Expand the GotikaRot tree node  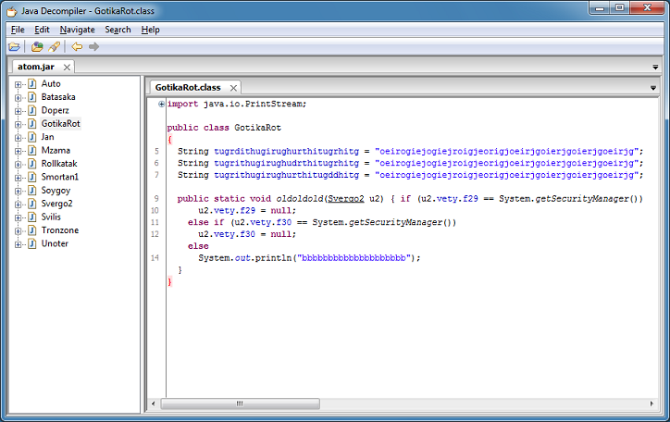(x=18, y=124)
